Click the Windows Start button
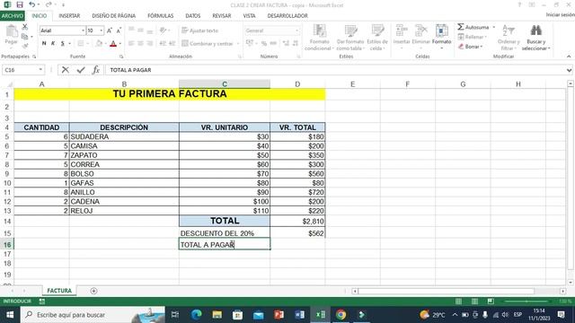The image size is (575, 323). pyautogui.click(x=10, y=315)
